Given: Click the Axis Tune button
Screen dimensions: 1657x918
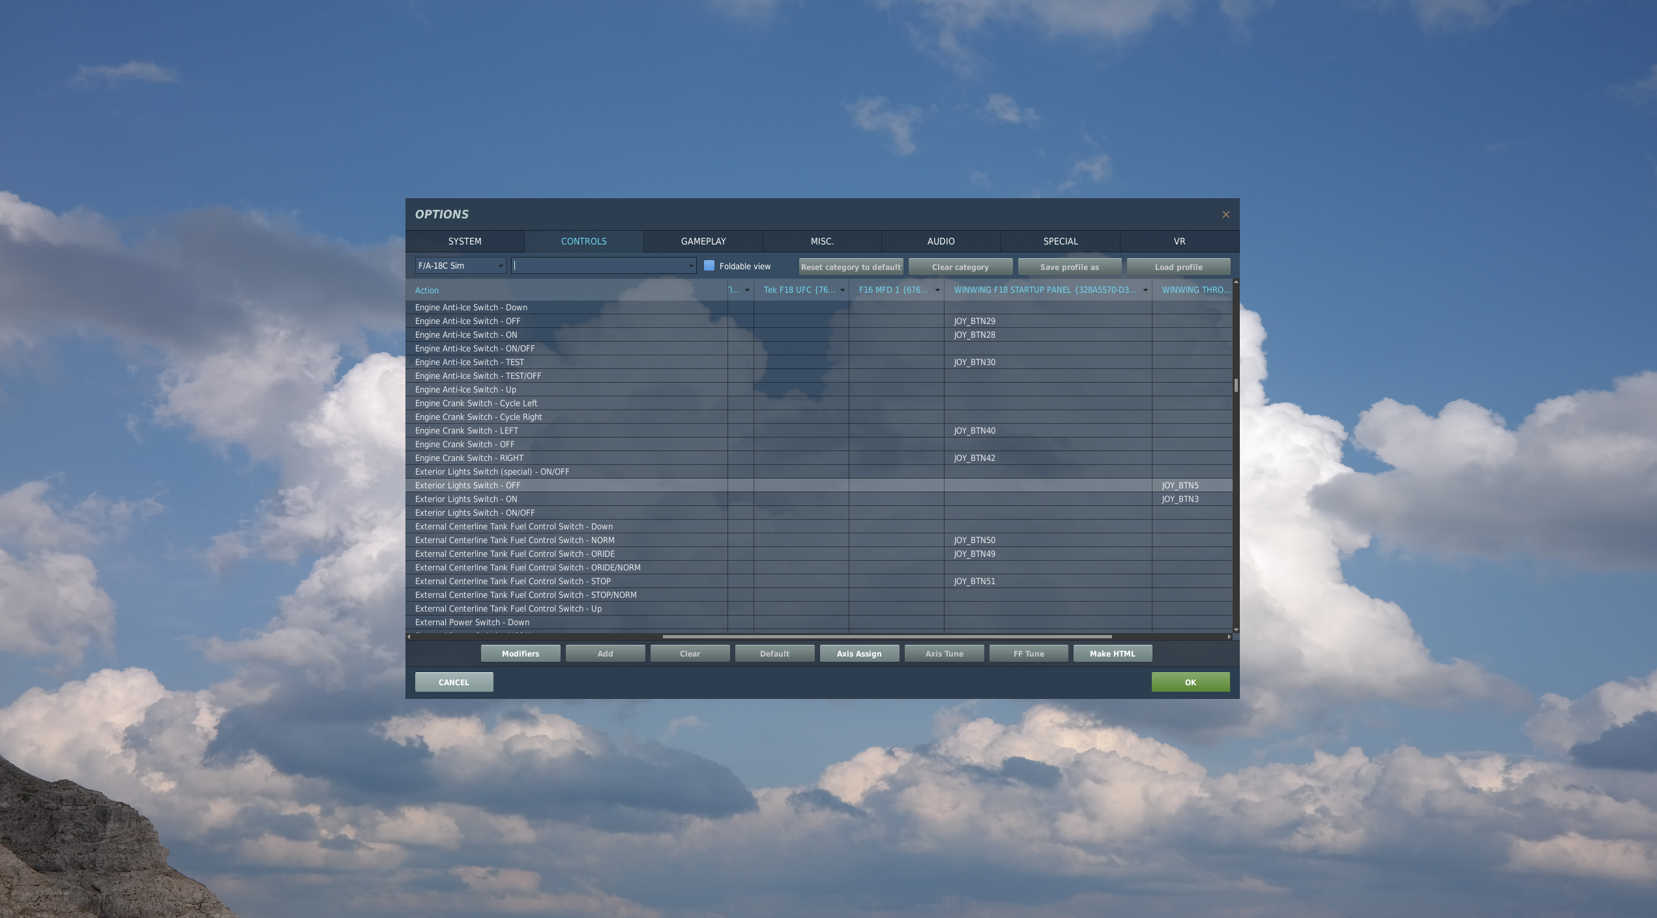Looking at the screenshot, I should (944, 653).
